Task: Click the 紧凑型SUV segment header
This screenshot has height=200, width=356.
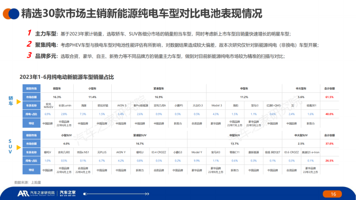Action: pyautogui.click(x=140, y=135)
